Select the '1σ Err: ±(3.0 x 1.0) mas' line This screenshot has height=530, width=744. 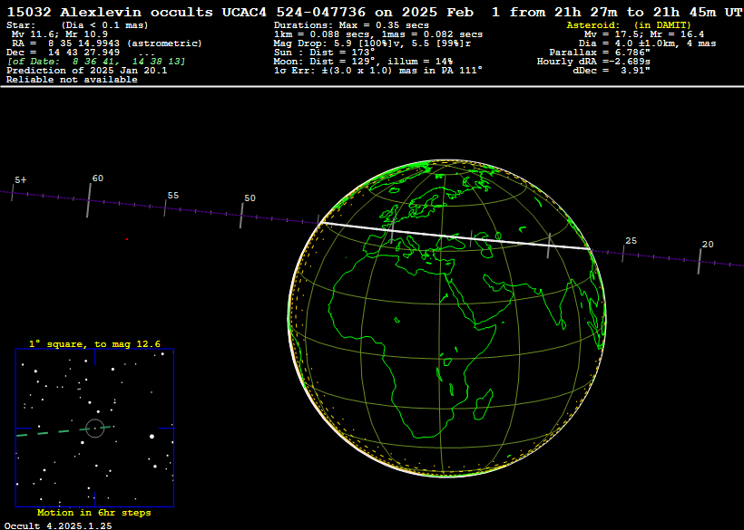pyautogui.click(x=378, y=71)
